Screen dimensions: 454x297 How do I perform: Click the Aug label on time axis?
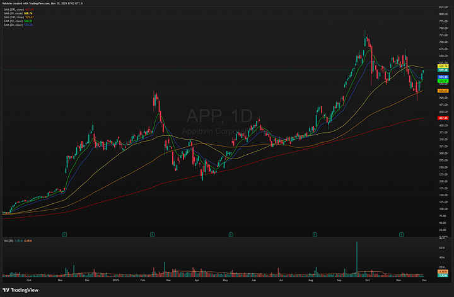point(311,280)
